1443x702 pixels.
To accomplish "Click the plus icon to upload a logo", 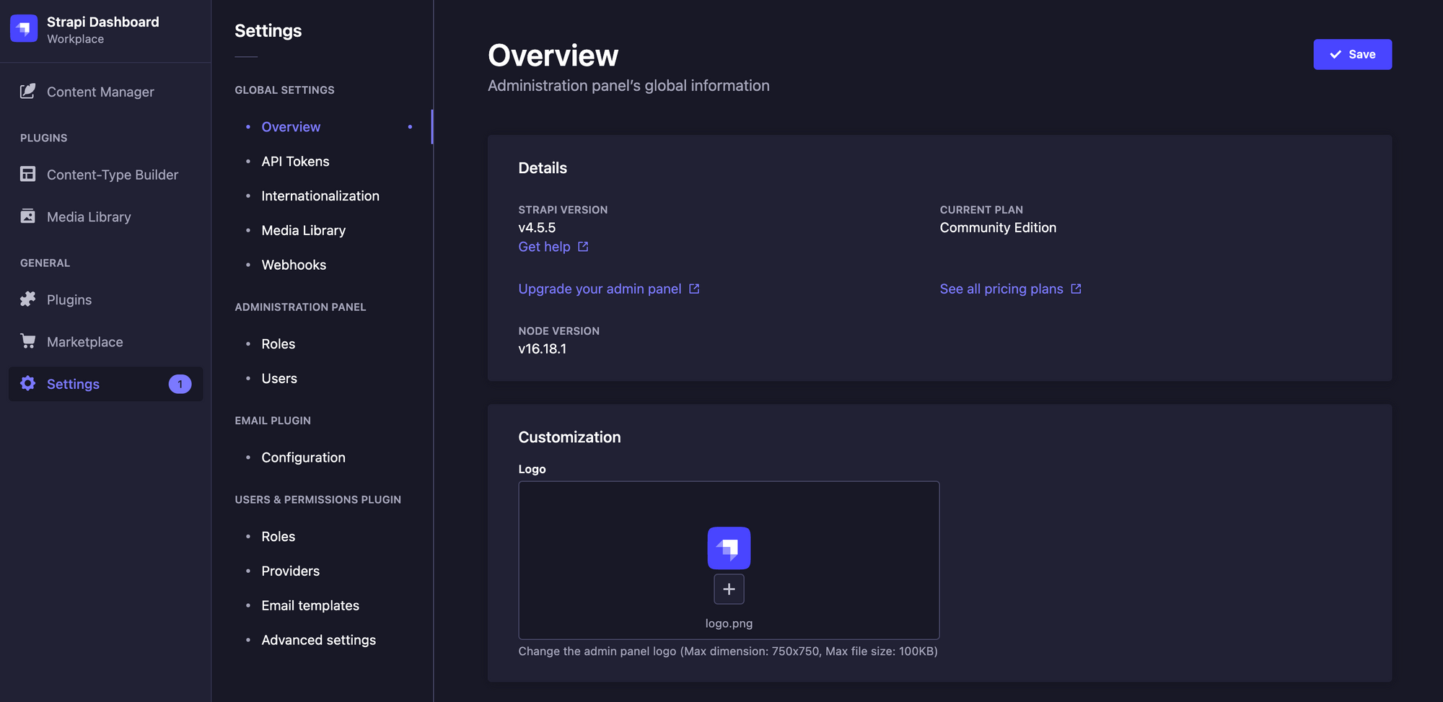I will pyautogui.click(x=729, y=589).
